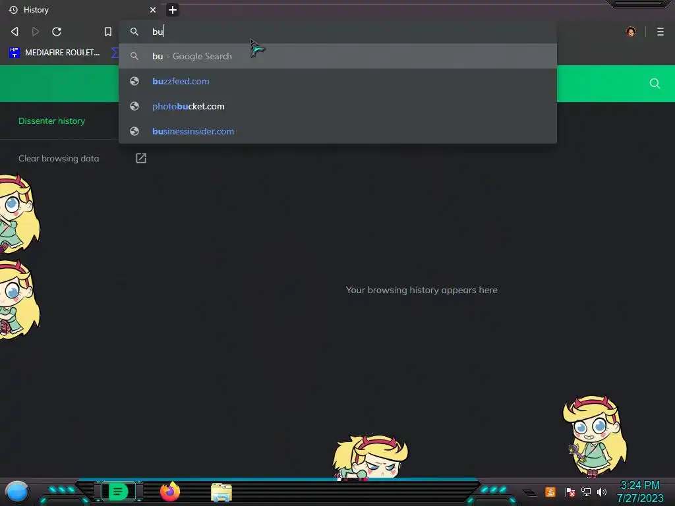Click the magnifier icon in address bar
Image resolution: width=675 pixels, height=506 pixels.
tap(134, 32)
